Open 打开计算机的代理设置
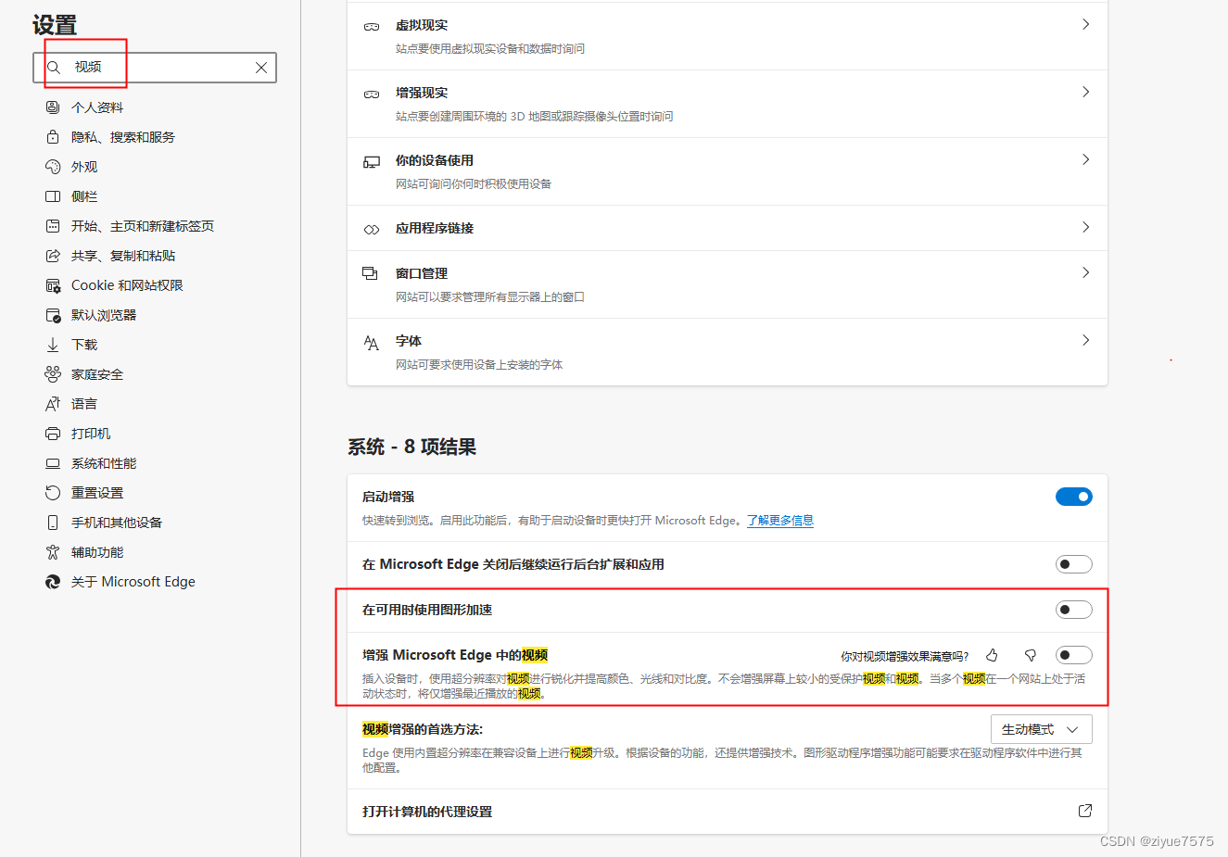1228x857 pixels. pos(728,812)
